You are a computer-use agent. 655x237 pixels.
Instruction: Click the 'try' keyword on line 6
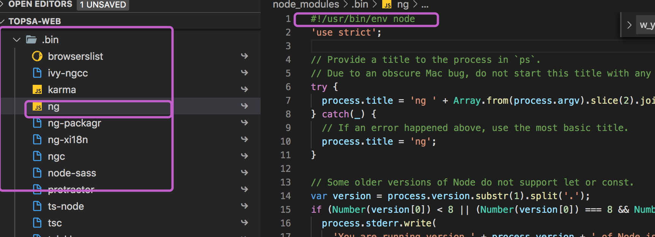tap(319, 87)
